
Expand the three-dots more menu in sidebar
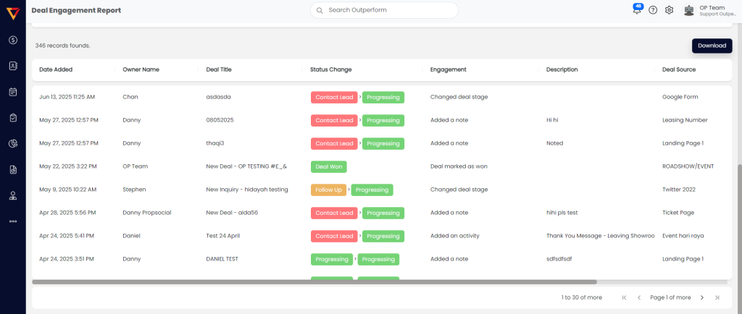point(13,221)
